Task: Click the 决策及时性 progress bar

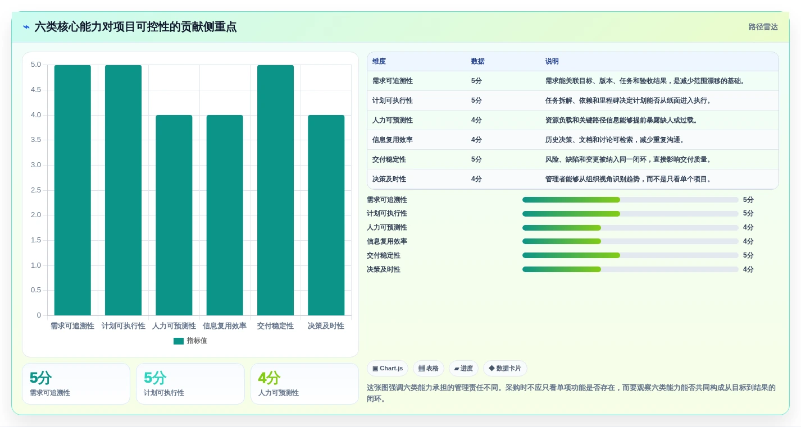Action: pos(630,269)
